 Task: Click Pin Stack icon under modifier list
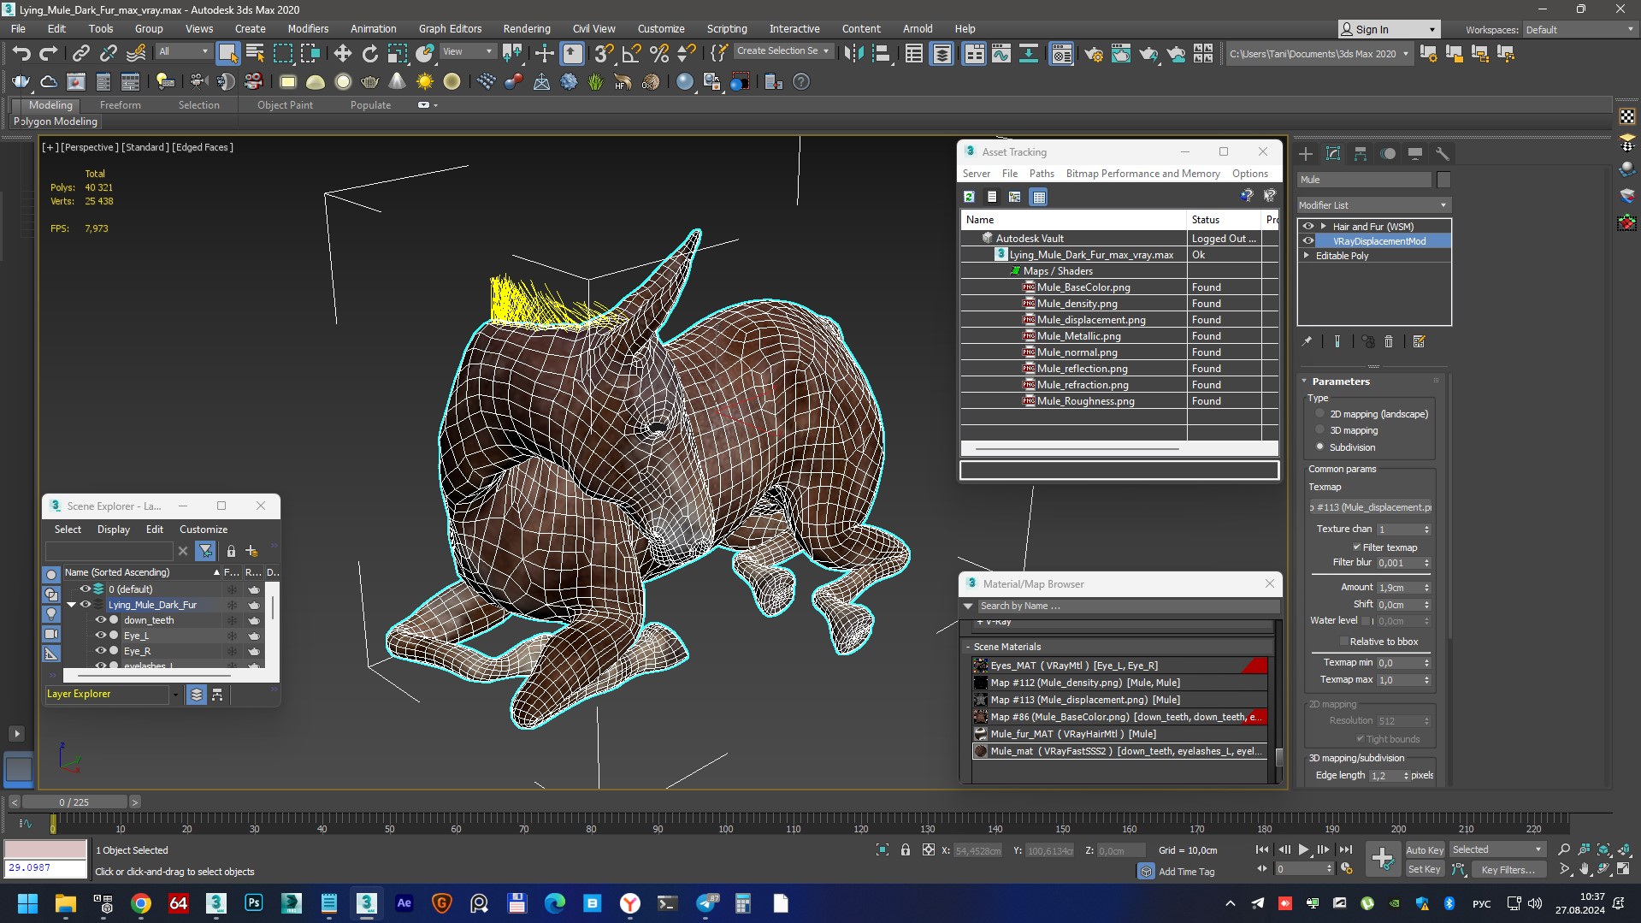click(1307, 341)
